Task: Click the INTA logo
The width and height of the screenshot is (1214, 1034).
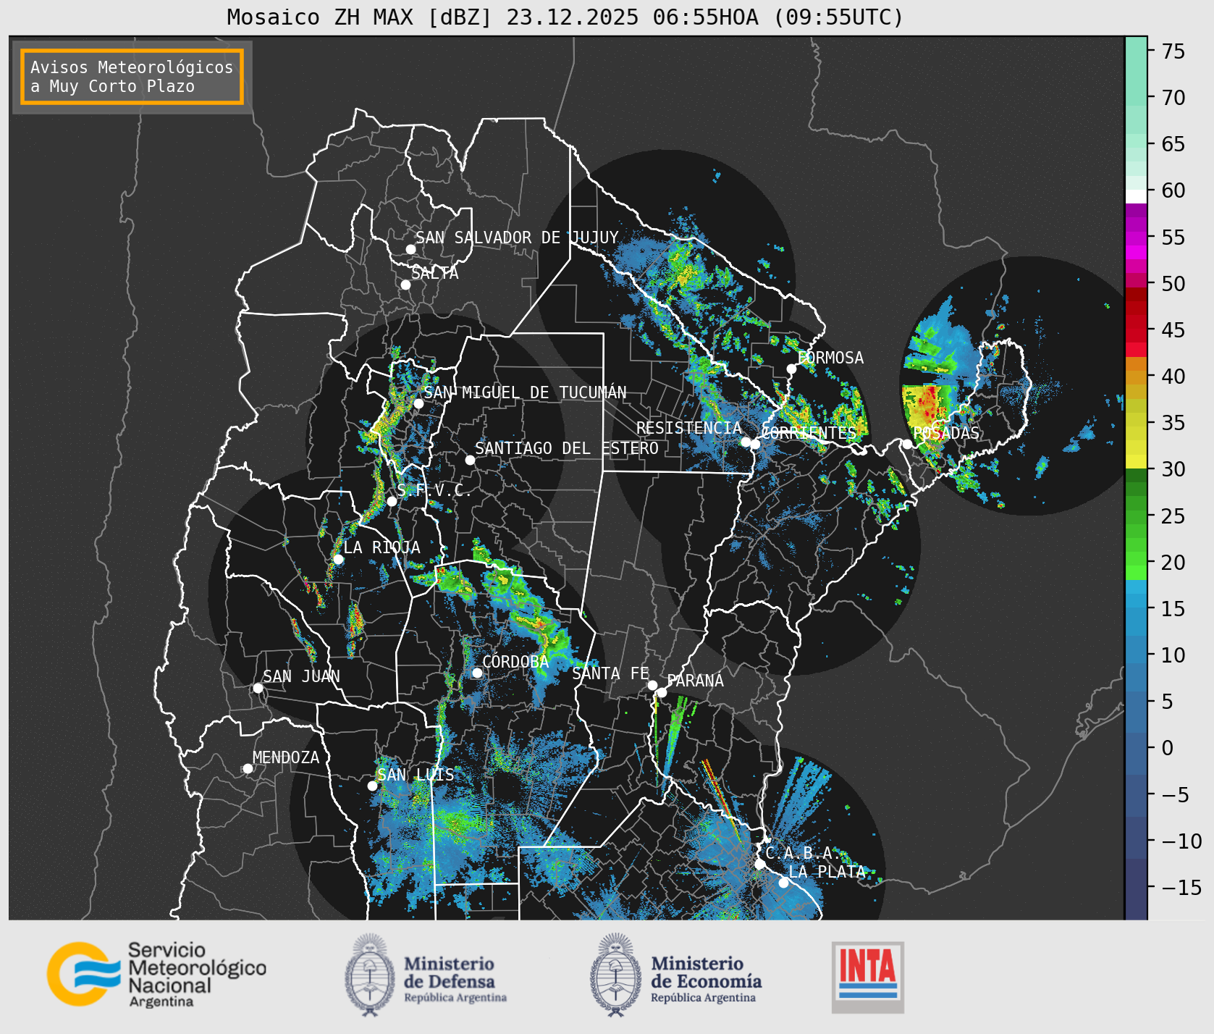Action: [x=868, y=977]
